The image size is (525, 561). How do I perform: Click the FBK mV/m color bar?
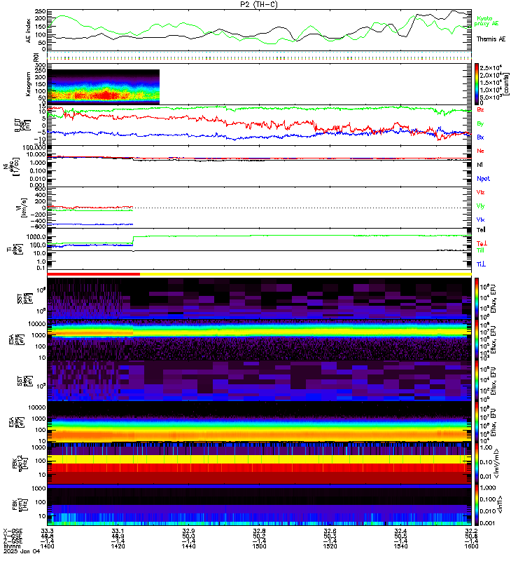tap(477, 464)
